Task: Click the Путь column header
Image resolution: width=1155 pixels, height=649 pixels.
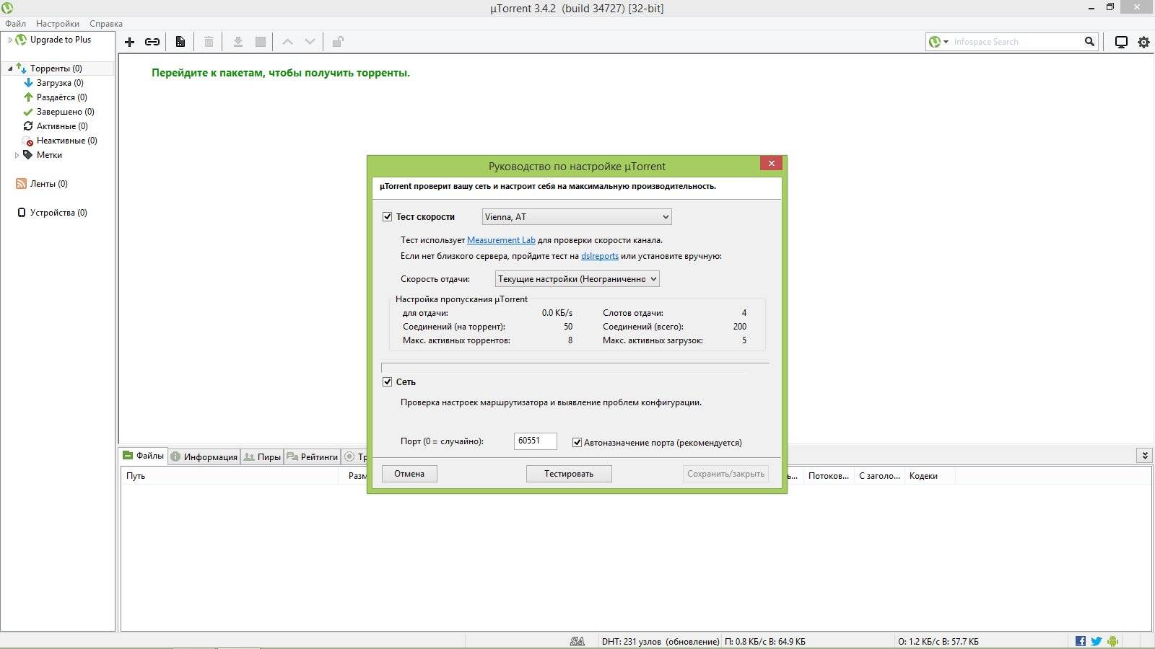Action: tap(230, 476)
